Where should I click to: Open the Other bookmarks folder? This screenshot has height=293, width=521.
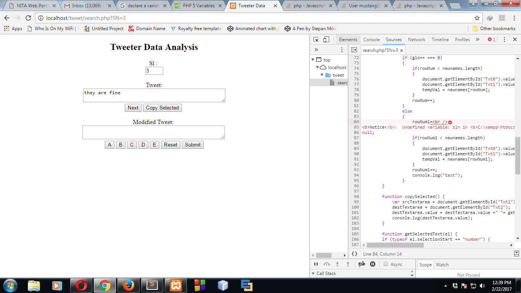[x=494, y=29]
